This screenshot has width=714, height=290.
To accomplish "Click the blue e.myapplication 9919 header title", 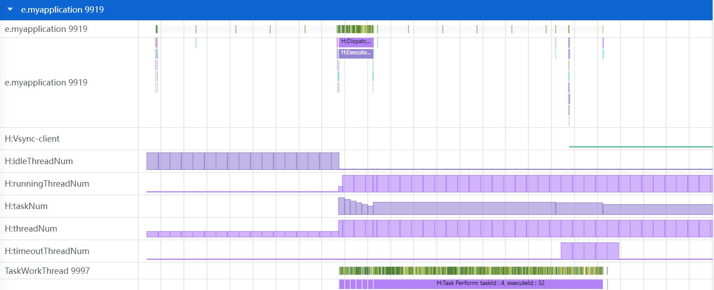I will click(x=62, y=9).
